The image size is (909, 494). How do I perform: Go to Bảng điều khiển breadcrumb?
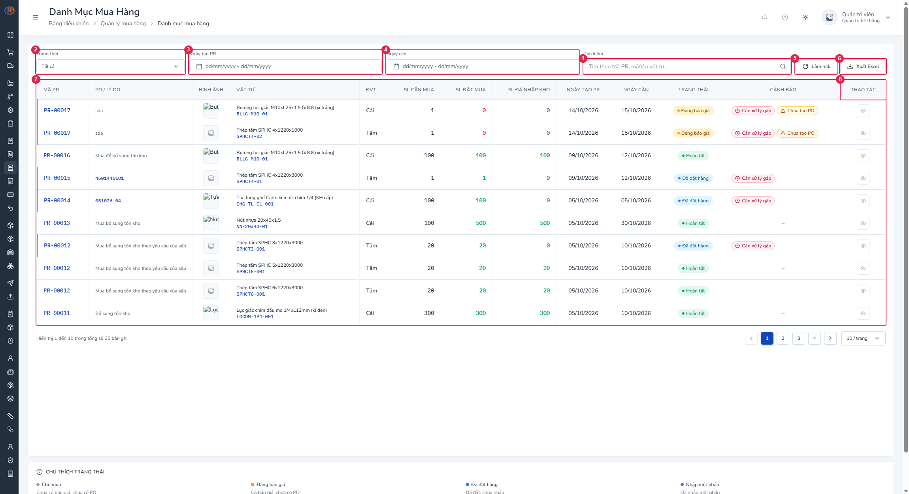69,24
